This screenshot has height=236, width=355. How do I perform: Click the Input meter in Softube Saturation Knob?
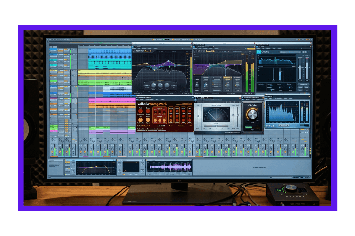pyautogui.click(x=252, y=127)
